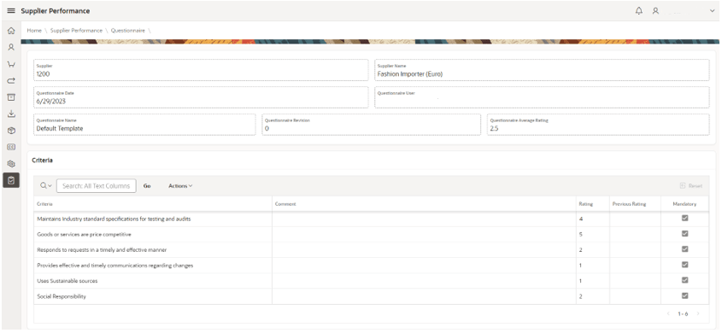Open the Actions menu
Image resolution: width=722 pixels, height=333 pixels.
pyautogui.click(x=180, y=186)
